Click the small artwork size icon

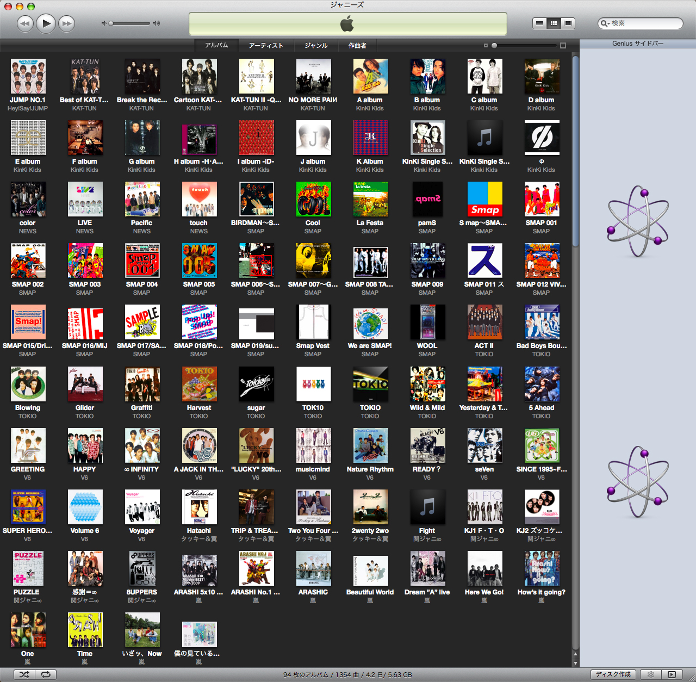486,46
